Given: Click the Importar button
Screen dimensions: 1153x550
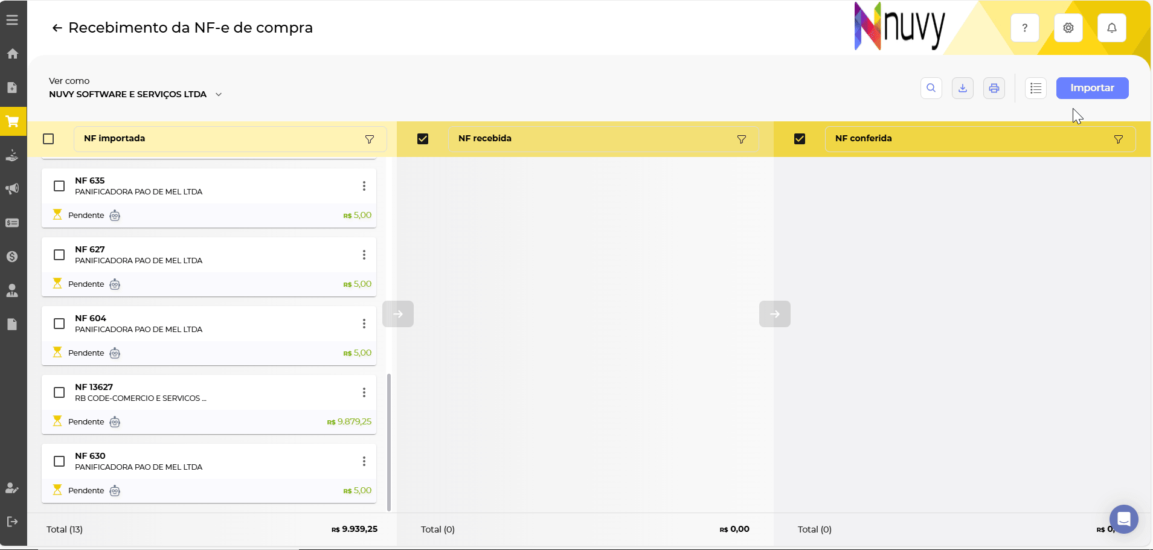Looking at the screenshot, I should (x=1091, y=88).
